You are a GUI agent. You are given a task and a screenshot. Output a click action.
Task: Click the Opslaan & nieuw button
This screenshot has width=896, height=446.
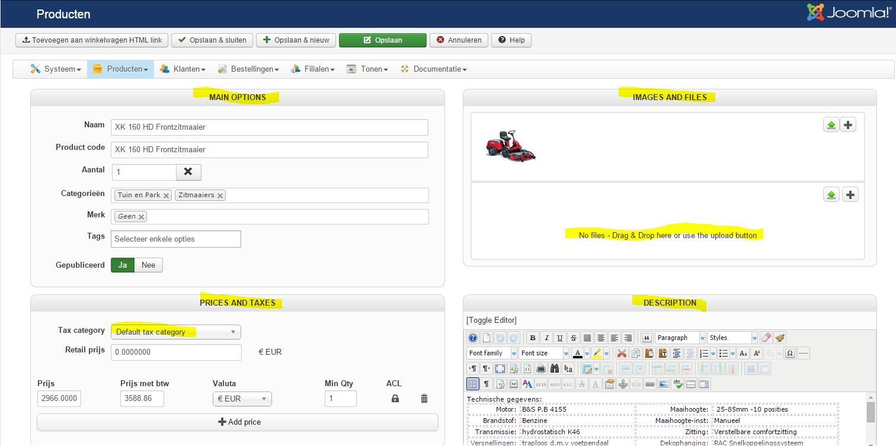coord(296,40)
